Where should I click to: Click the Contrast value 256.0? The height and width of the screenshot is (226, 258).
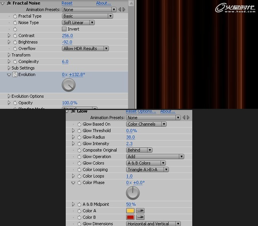pos(67,36)
